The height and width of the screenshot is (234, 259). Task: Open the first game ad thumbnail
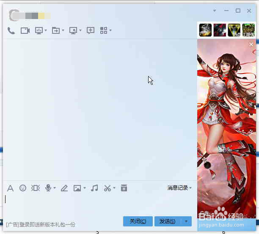[205, 30]
